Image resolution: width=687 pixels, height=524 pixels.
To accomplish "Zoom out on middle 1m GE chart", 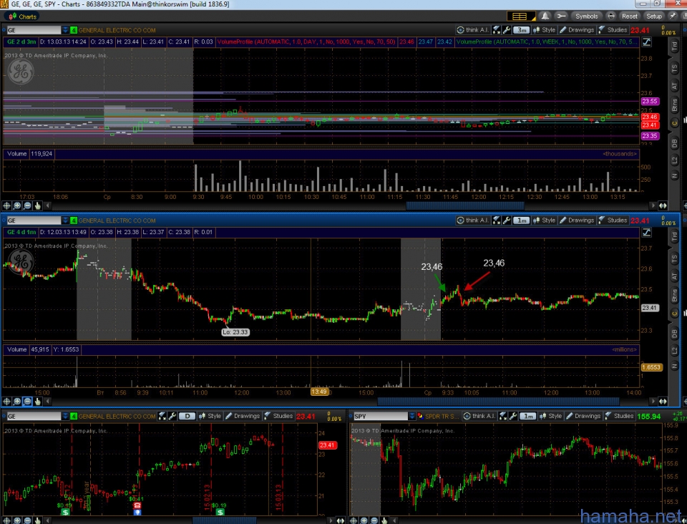I will click(27, 402).
